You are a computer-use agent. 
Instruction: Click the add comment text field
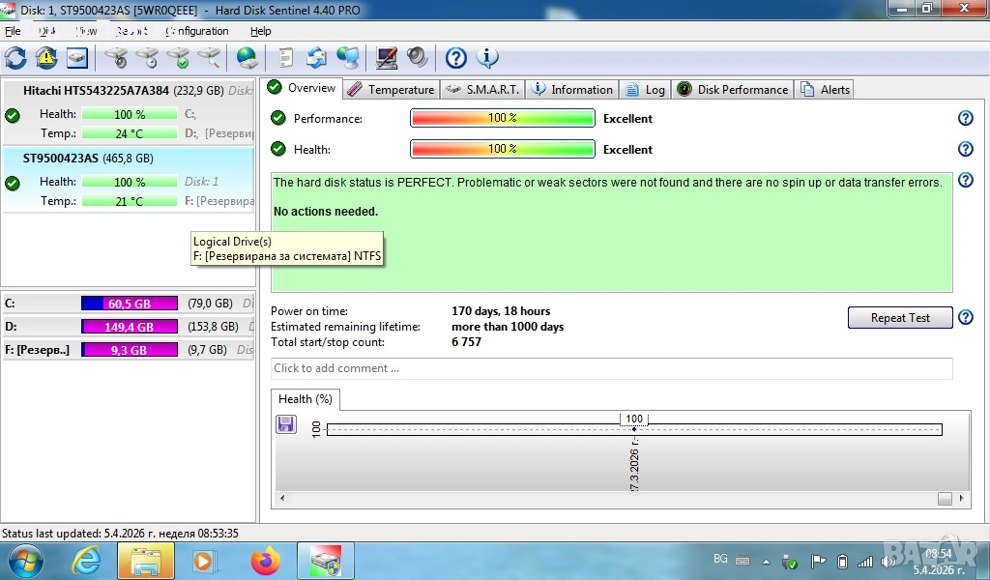tap(611, 368)
